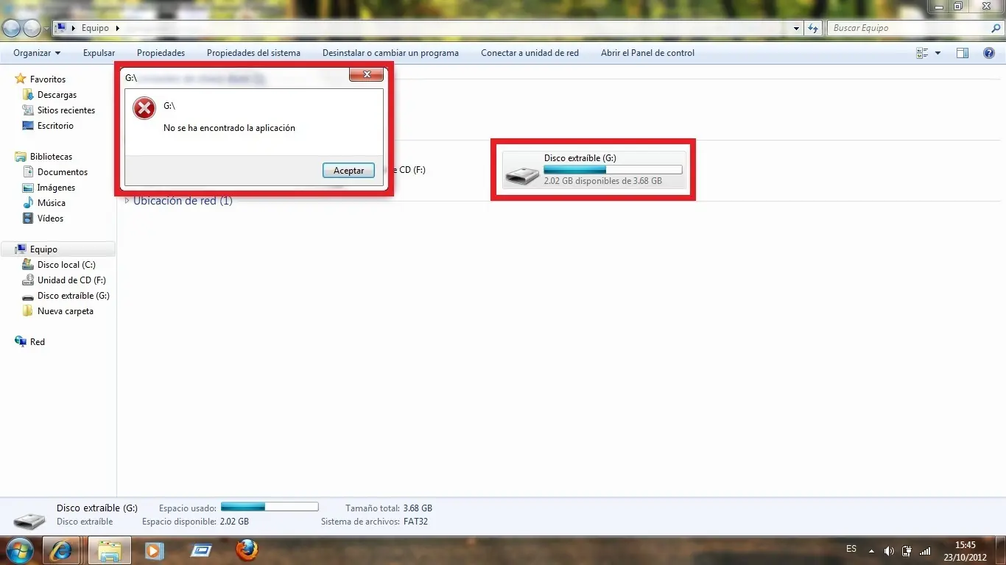This screenshot has width=1006, height=565.
Task: Go back with the Explorer back arrow
Action: click(12, 28)
